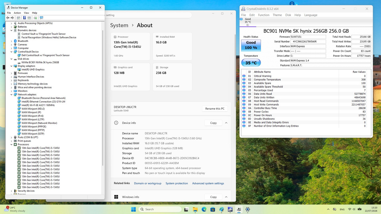Image resolution: width=381 pixels, height=214 pixels.
Task: Collapse the Processors node
Action: click(11, 144)
